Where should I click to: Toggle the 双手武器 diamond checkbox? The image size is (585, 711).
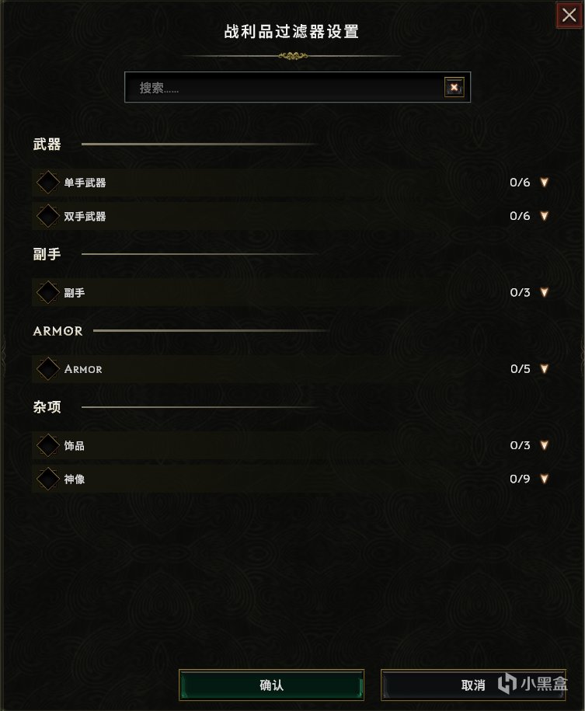tap(48, 216)
